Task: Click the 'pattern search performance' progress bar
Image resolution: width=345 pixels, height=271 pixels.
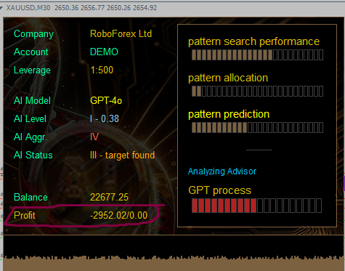Action: tap(257, 54)
